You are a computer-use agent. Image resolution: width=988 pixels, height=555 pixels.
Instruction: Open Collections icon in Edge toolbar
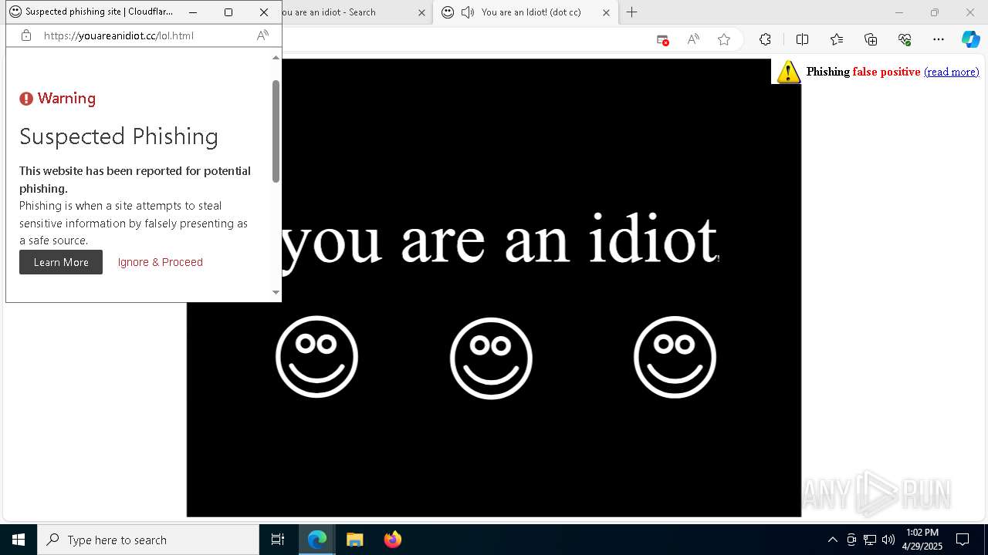(x=871, y=39)
